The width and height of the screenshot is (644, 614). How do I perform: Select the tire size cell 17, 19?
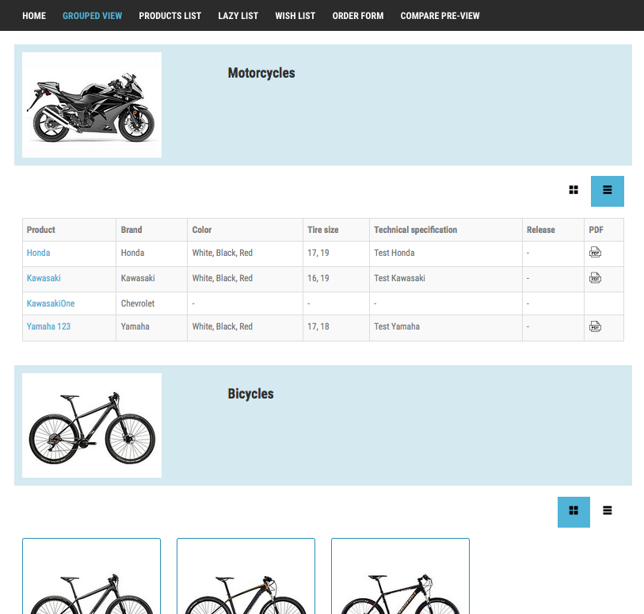(337, 254)
